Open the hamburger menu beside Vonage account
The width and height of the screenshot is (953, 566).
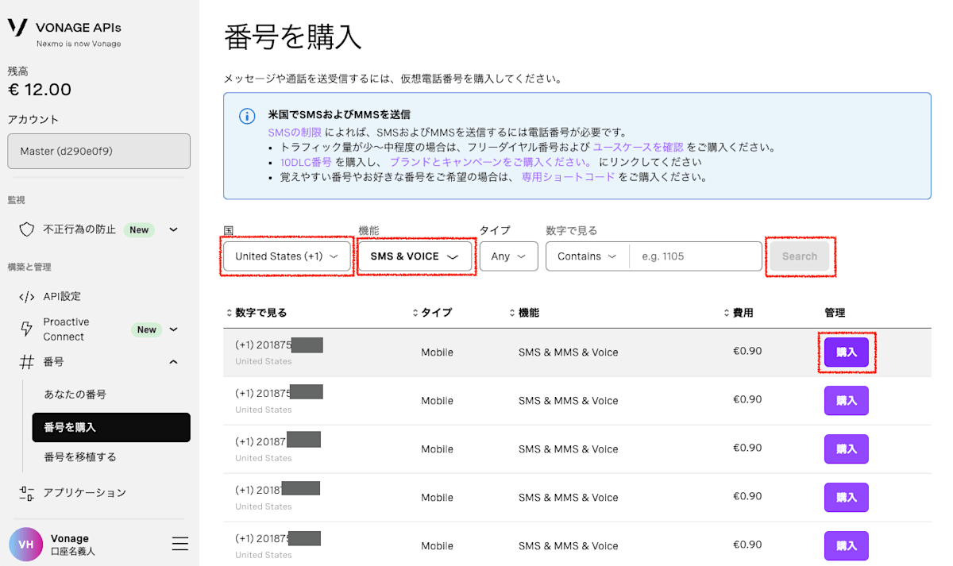point(180,544)
